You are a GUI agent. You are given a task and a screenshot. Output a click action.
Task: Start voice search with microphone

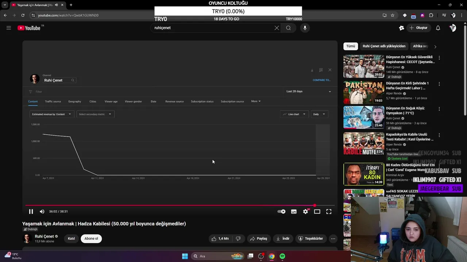point(305,28)
